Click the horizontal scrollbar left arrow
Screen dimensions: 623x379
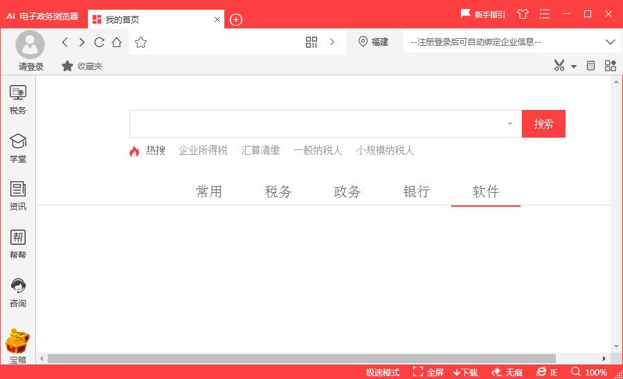[x=42, y=359]
